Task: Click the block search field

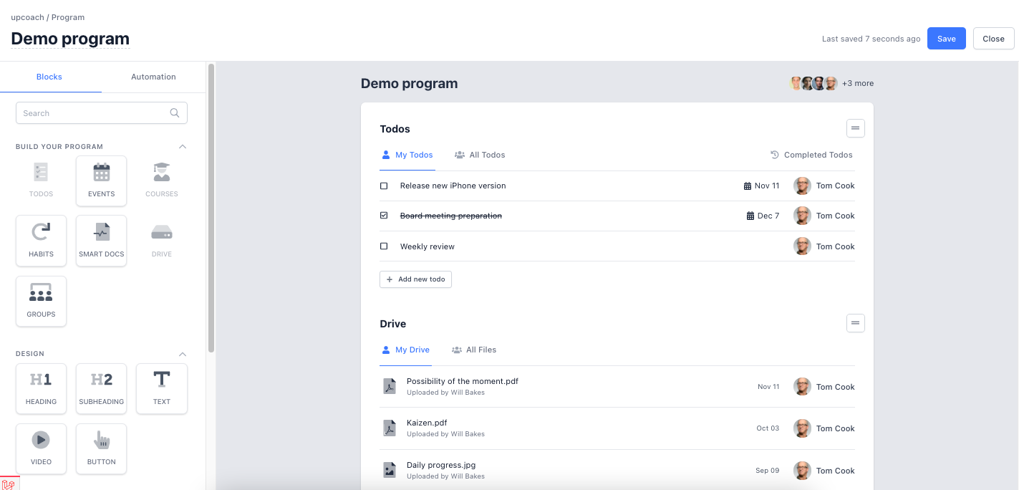Action: tap(101, 112)
